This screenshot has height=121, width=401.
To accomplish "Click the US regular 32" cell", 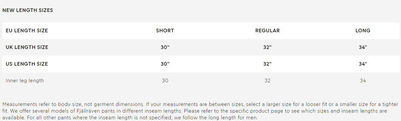I will click(x=268, y=64).
